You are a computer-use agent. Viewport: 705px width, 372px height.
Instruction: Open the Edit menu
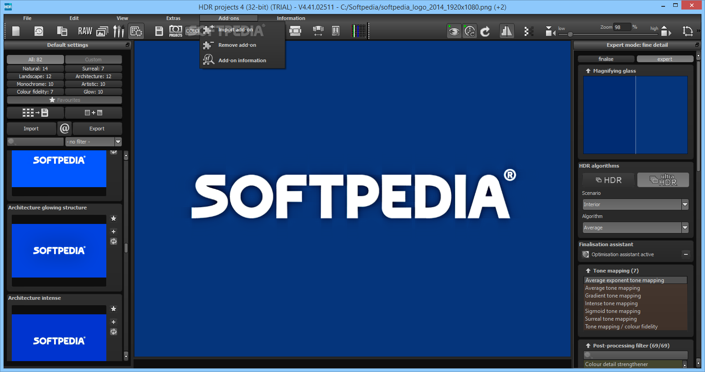pyautogui.click(x=74, y=18)
